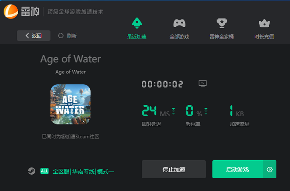This screenshot has height=191, width=290.
Task: Click the refresh circular arrow icon
Action: (61, 36)
